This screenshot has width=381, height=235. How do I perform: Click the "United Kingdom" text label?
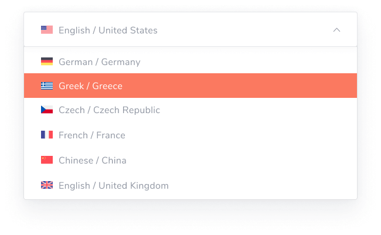133,185
